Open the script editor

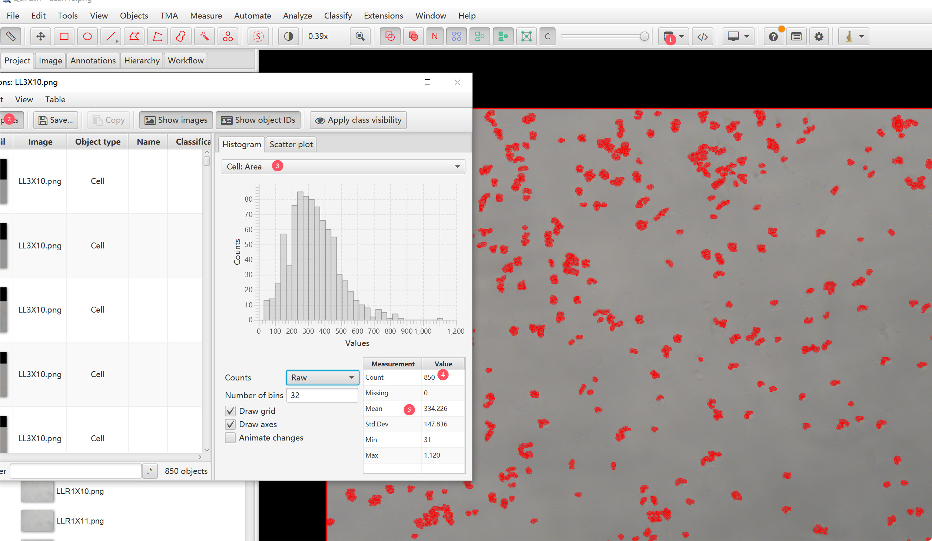702,36
